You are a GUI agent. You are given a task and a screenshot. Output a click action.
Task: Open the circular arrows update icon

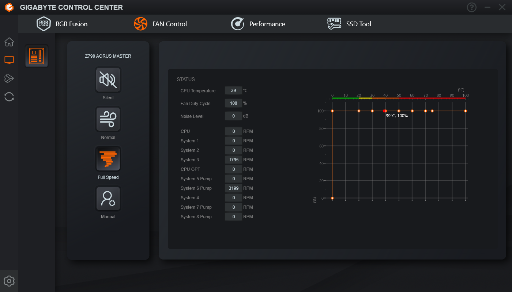click(x=9, y=97)
